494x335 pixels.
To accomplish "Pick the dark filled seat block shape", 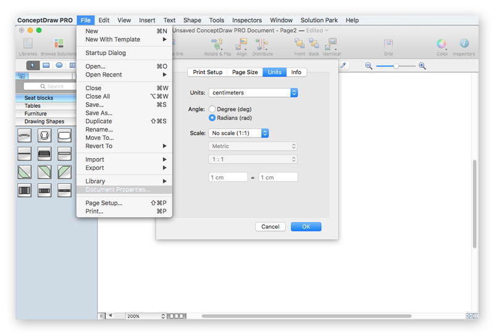I will pyautogui.click(x=44, y=154).
